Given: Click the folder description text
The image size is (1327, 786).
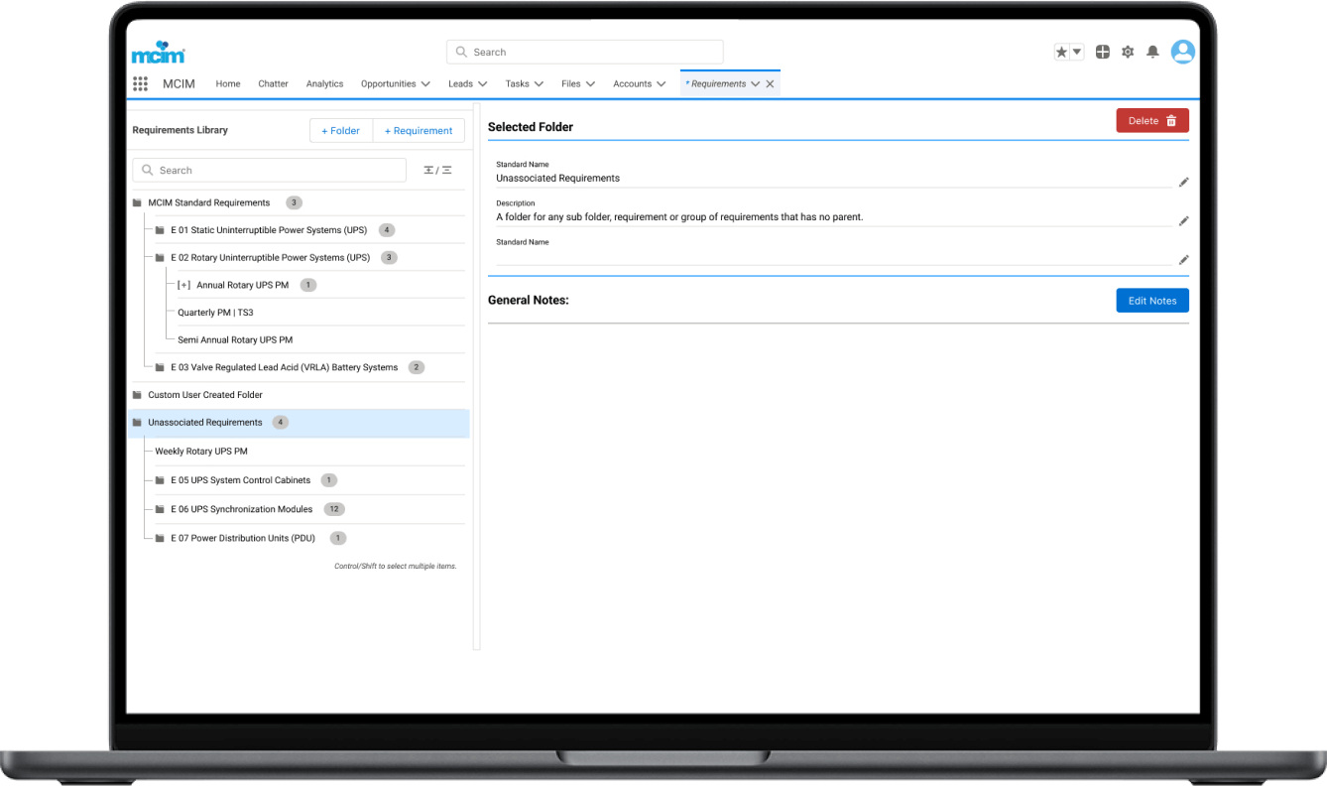Looking at the screenshot, I should pos(679,217).
